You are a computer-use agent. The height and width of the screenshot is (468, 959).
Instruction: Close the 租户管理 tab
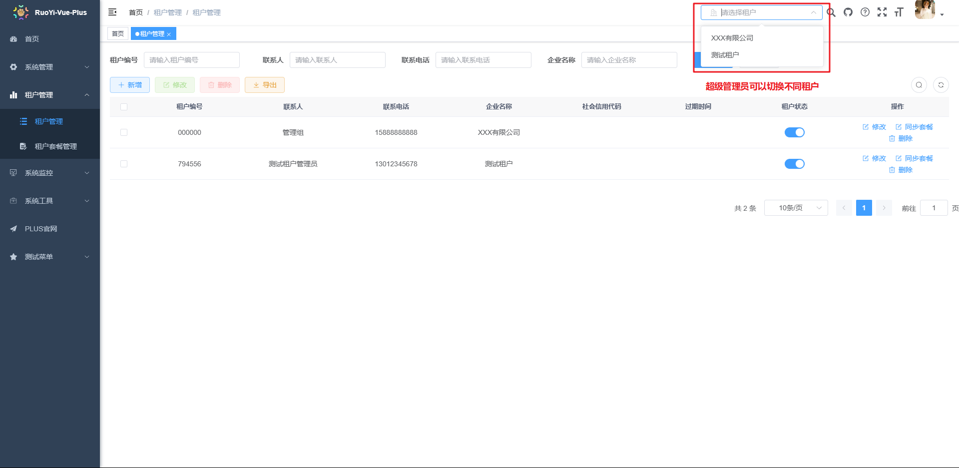click(169, 34)
